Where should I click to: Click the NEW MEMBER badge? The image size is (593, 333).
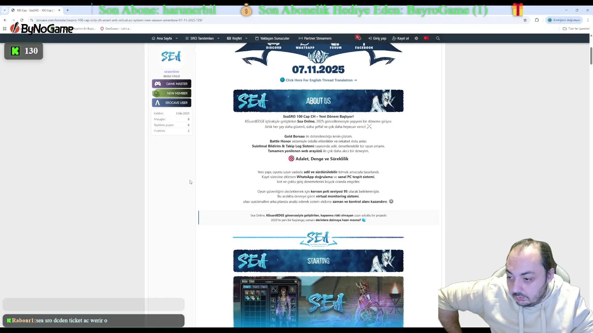coord(171,93)
